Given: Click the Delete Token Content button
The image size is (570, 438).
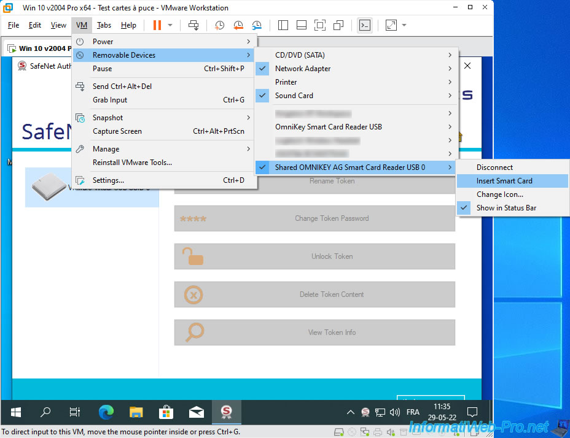Looking at the screenshot, I should (315, 294).
